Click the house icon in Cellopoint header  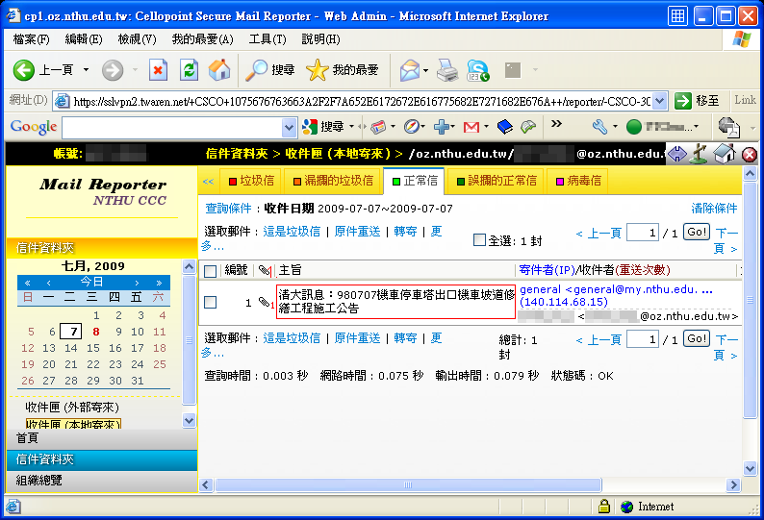point(725,154)
